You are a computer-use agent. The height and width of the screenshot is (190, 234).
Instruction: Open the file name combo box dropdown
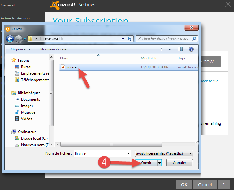coord(129,153)
